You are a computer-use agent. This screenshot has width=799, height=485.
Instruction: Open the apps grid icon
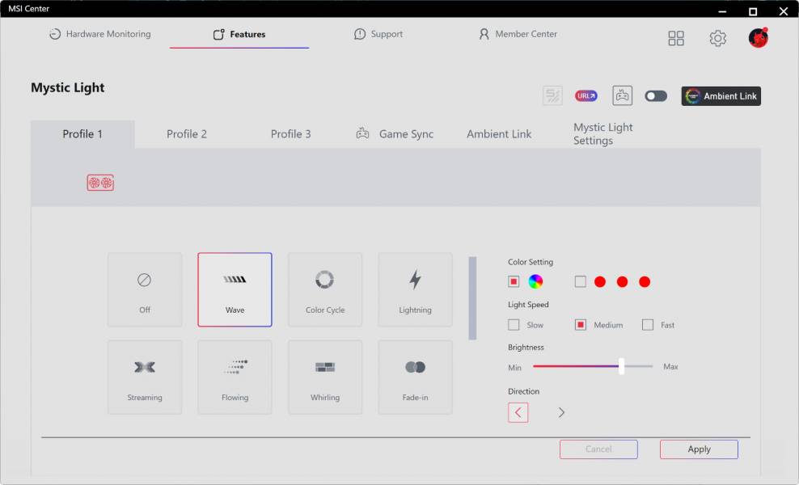[x=676, y=39]
